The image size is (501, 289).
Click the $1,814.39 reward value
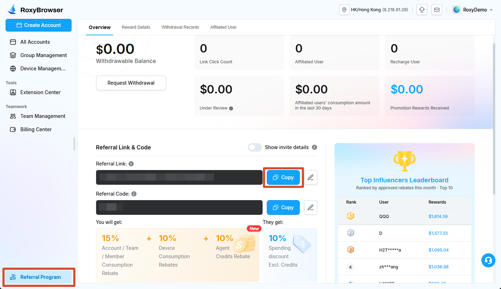438,217
